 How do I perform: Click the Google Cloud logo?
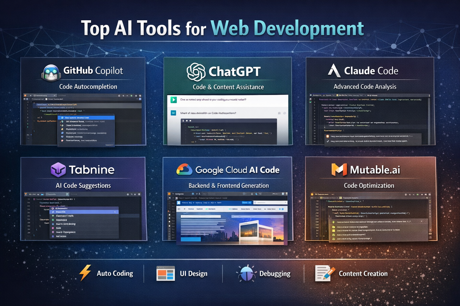coord(184,170)
